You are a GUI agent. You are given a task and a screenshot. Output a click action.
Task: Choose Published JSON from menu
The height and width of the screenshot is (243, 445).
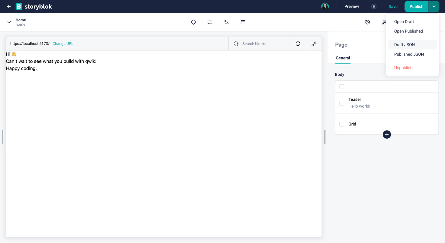tap(412, 54)
